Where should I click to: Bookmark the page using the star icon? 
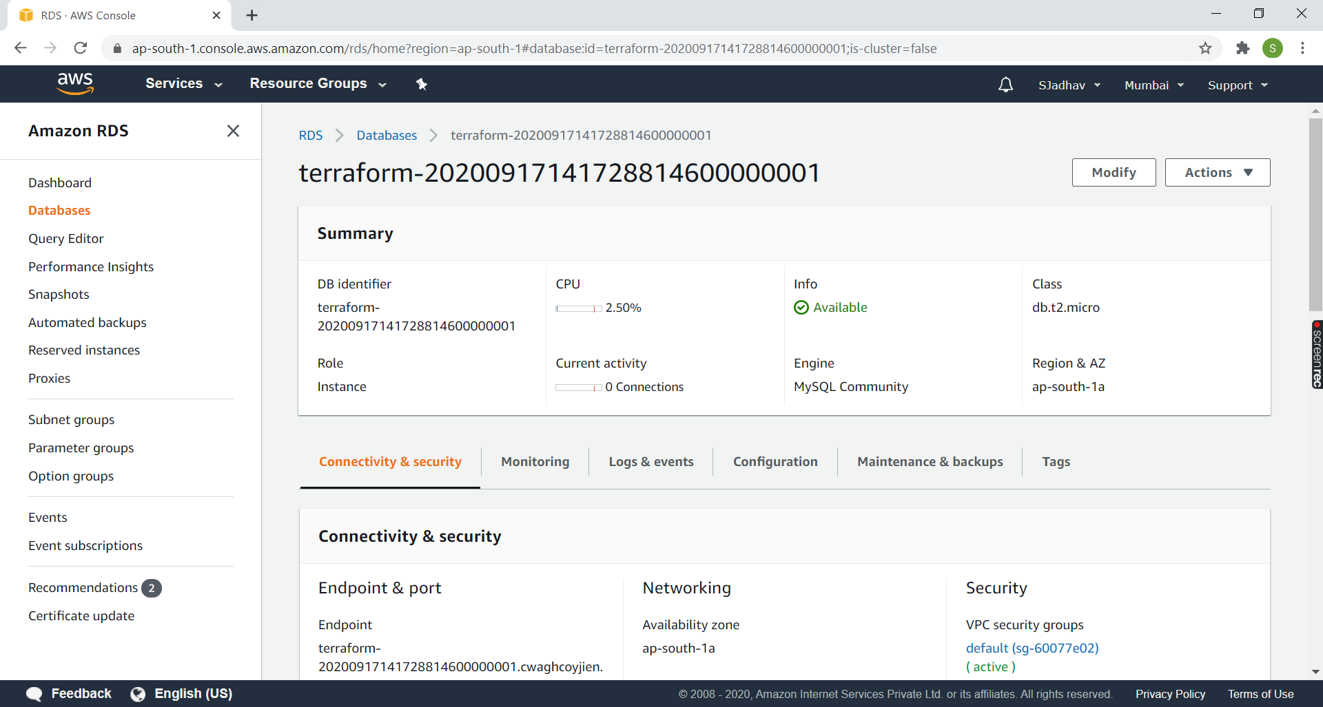(1205, 48)
